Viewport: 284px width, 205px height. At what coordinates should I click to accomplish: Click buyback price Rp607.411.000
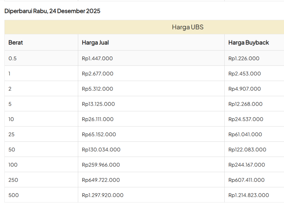pyautogui.click(x=246, y=180)
